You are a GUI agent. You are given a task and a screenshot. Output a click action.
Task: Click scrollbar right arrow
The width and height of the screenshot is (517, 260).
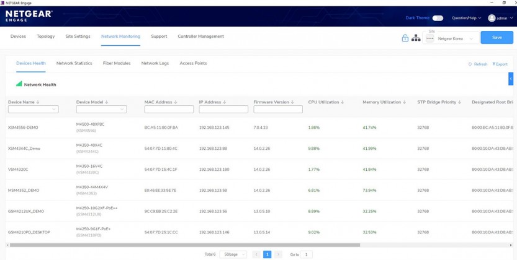[x=511, y=245]
